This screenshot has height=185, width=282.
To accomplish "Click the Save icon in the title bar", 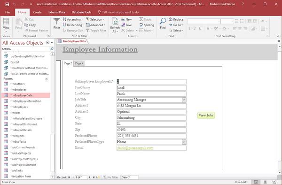I will tap(7, 4).
